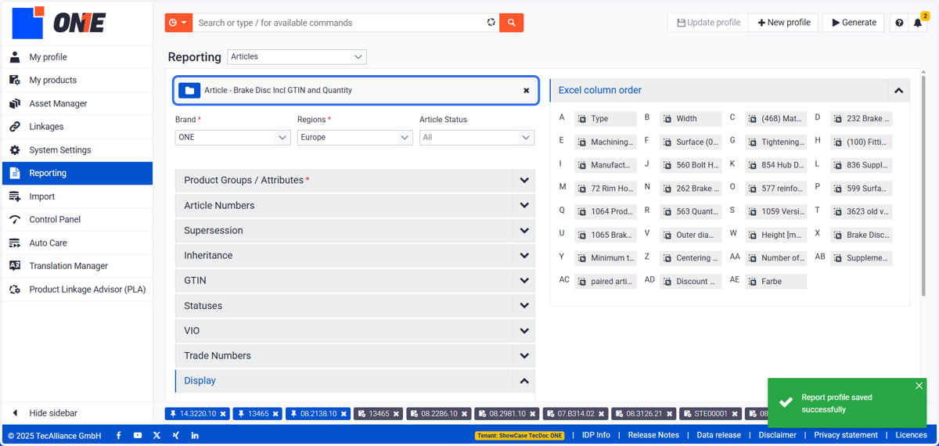
Task: Open Translation Manager in the sidebar
Action: coord(77,266)
